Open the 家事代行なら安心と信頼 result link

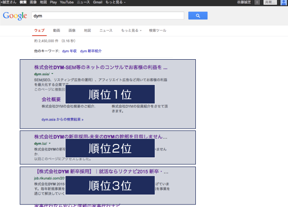click(x=77, y=205)
